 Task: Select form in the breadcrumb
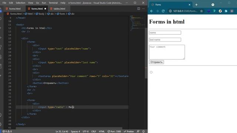(x=62, y=14)
